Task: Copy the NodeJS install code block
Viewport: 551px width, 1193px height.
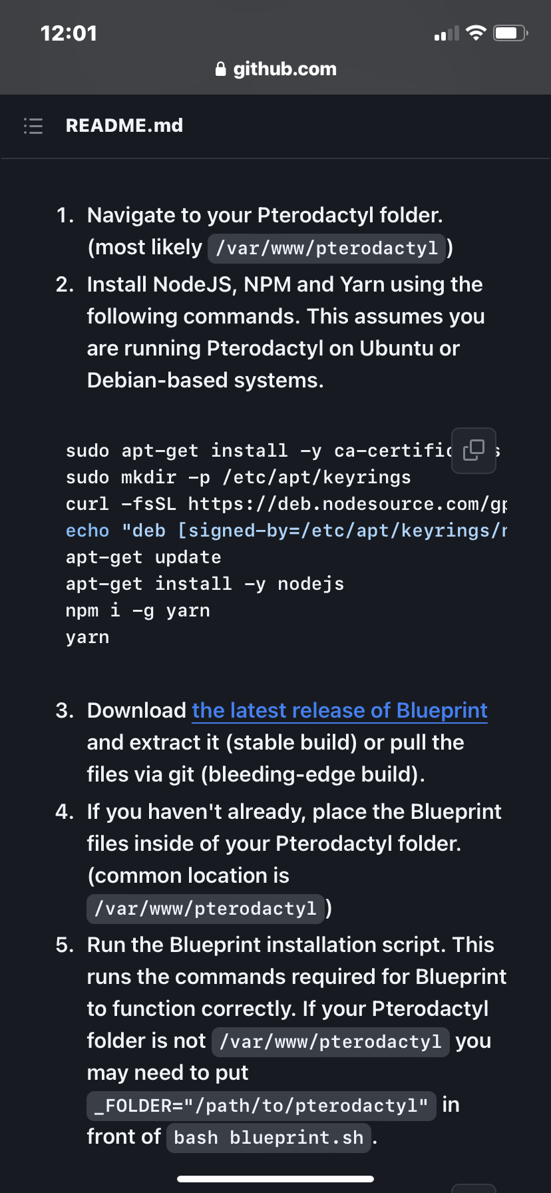Action: coord(474,451)
